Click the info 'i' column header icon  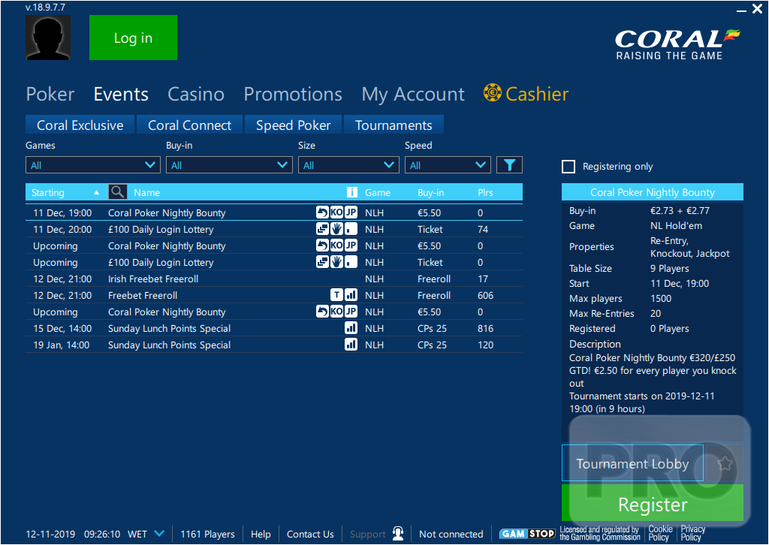click(x=351, y=192)
